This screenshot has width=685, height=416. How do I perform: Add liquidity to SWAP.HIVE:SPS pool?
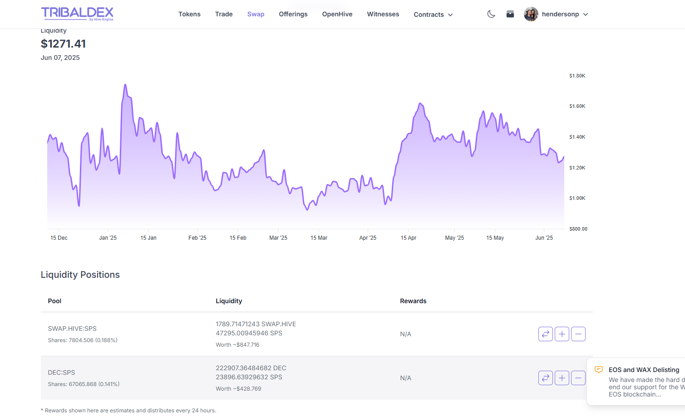(562, 334)
